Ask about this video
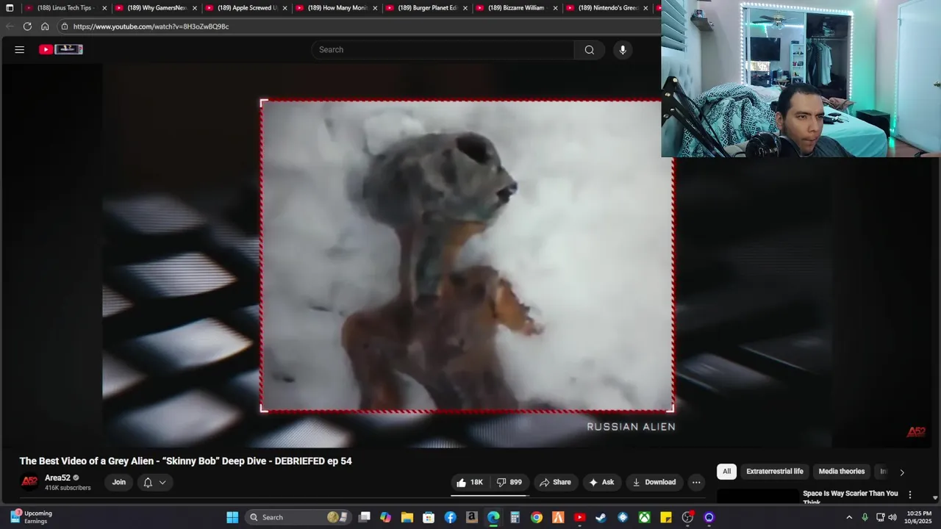Image resolution: width=941 pixels, height=529 pixels. (x=601, y=482)
